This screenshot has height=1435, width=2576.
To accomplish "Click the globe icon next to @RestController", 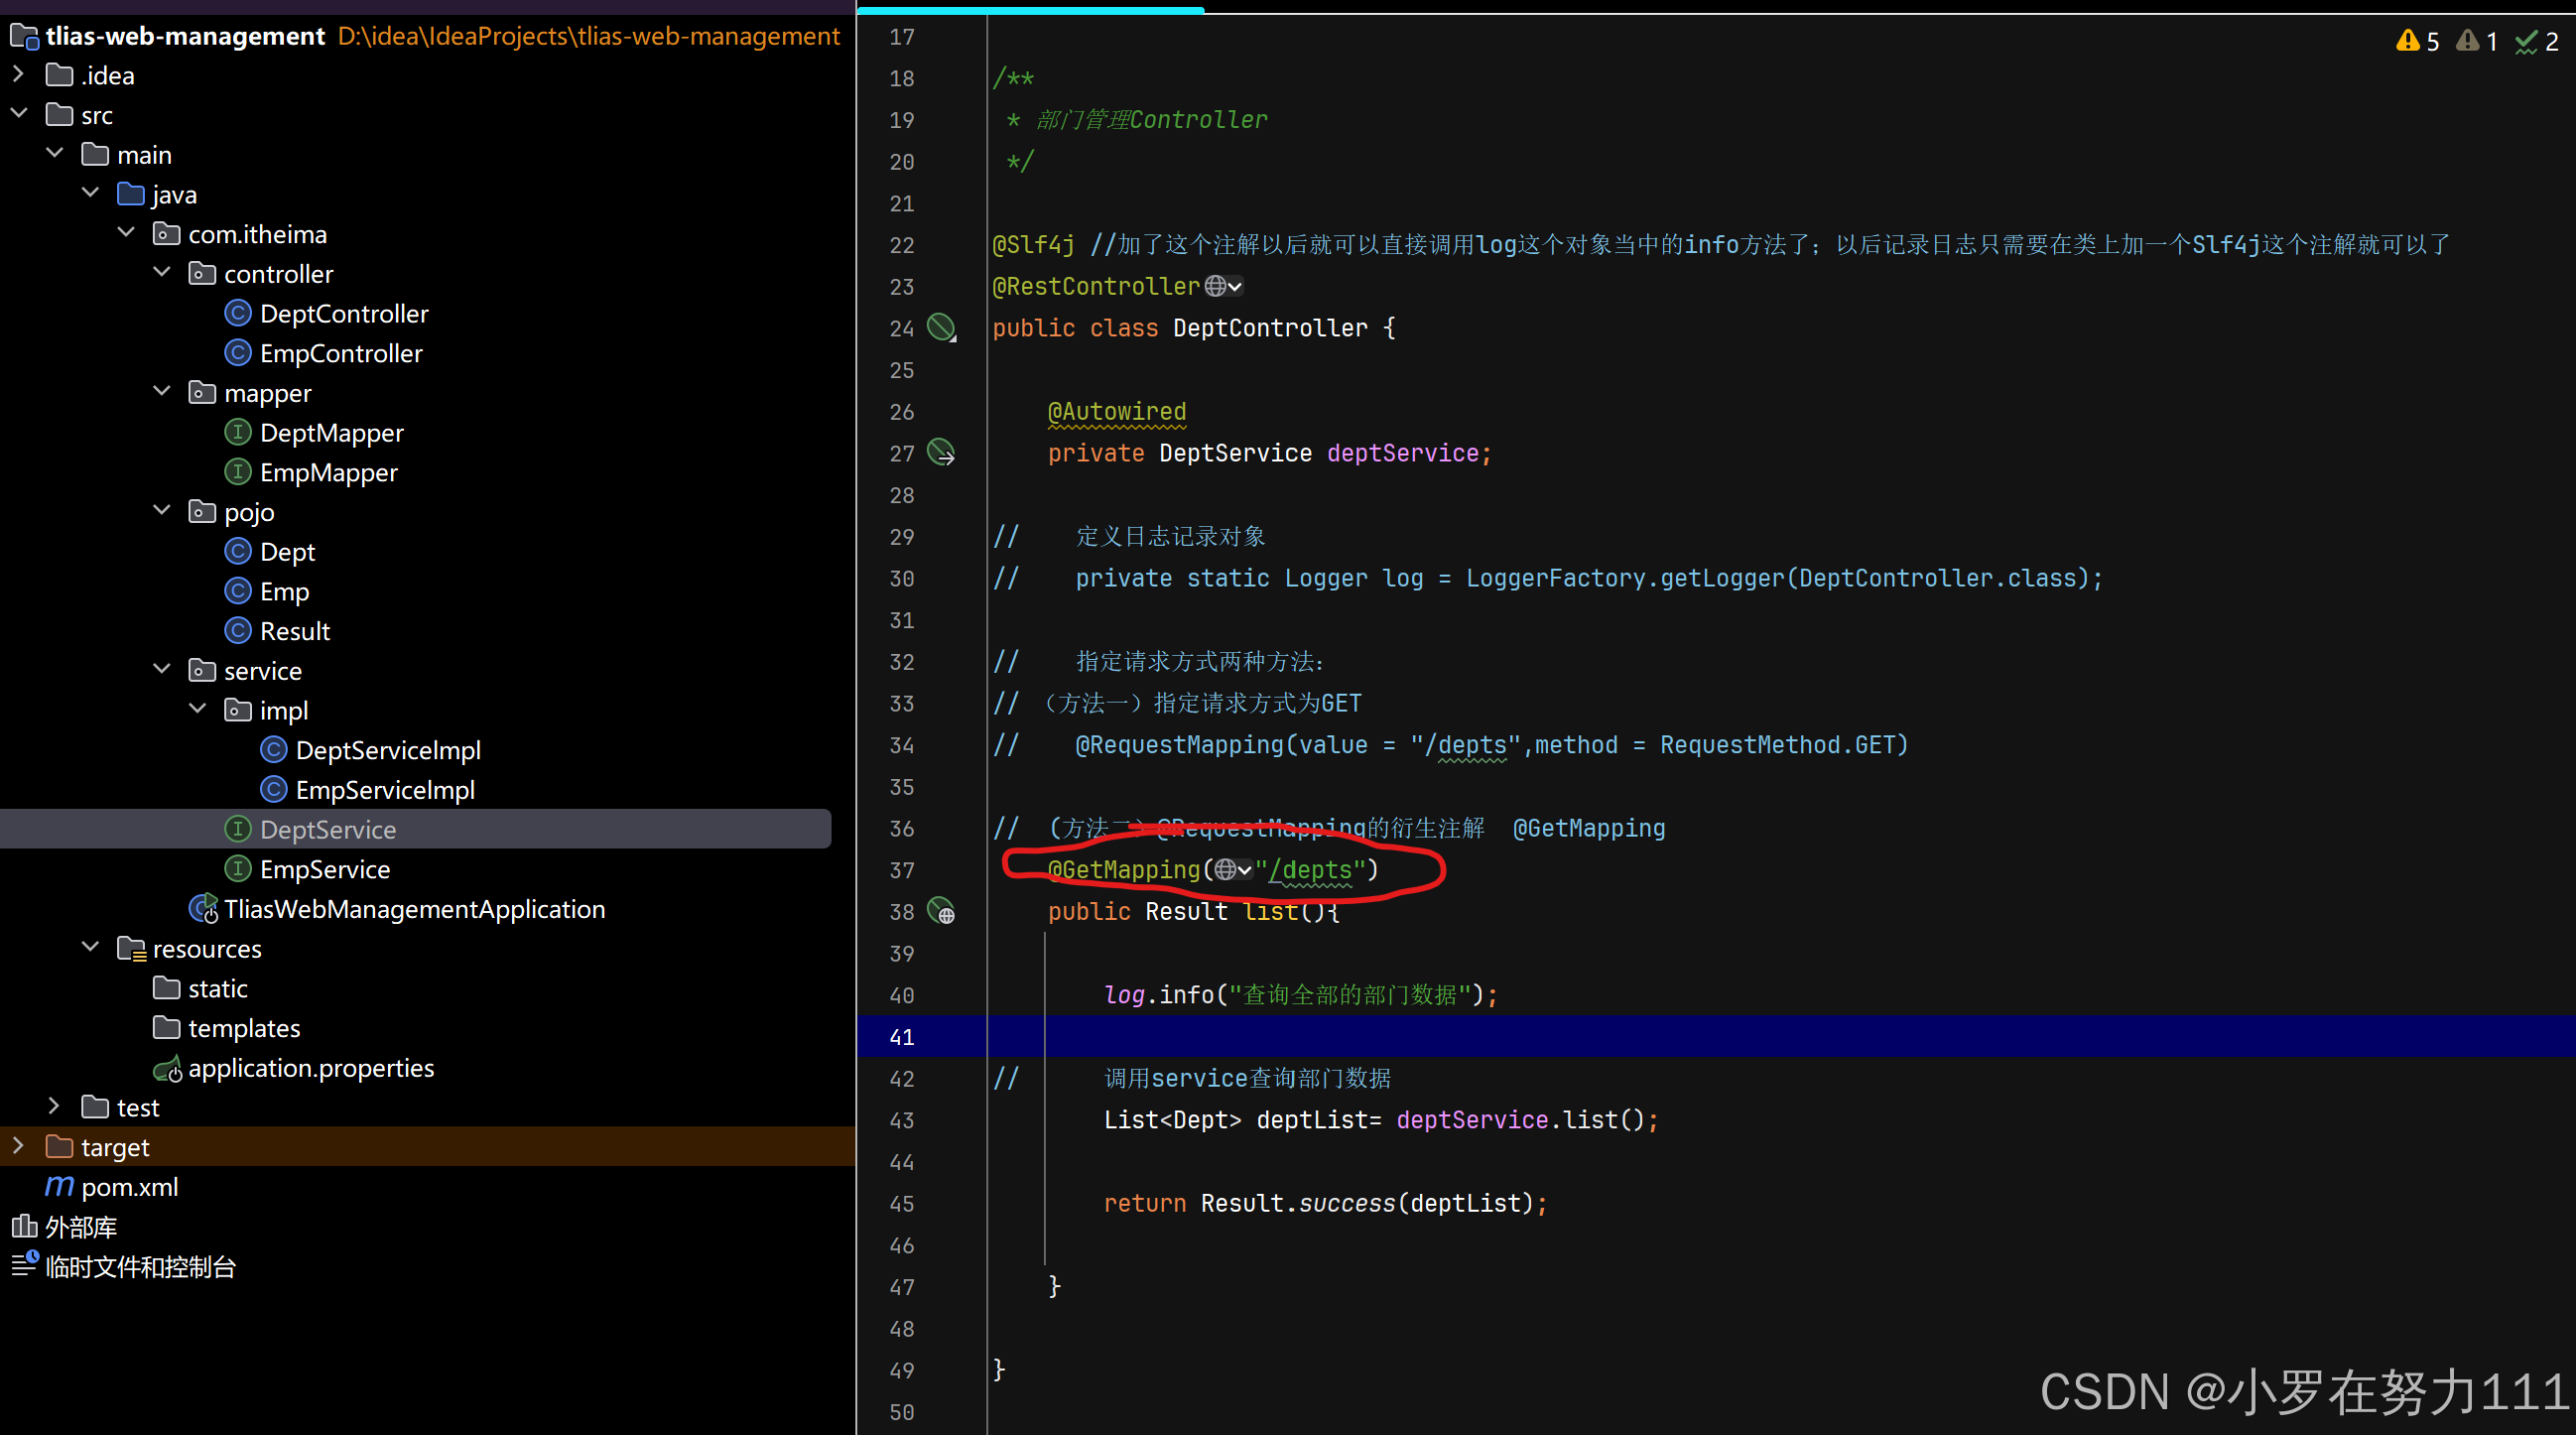I will 1215,286.
